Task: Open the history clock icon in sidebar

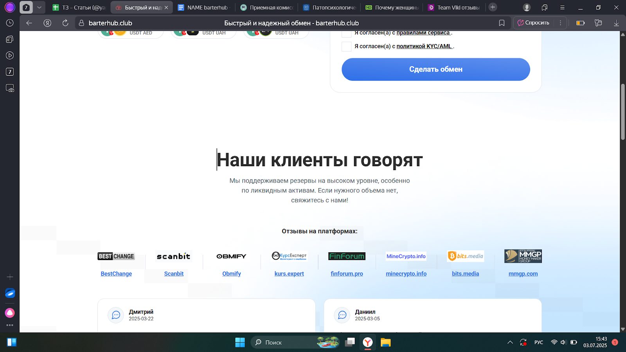Action: pyautogui.click(x=10, y=23)
